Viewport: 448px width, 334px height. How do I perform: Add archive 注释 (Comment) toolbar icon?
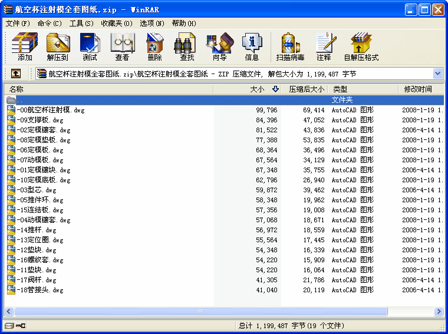click(324, 46)
